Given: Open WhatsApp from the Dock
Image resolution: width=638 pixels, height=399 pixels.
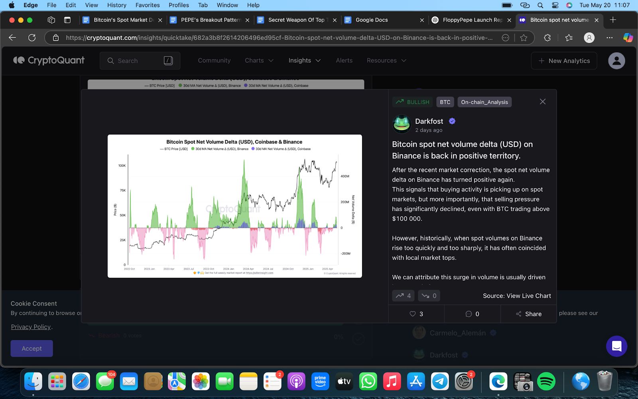Looking at the screenshot, I should coord(368,381).
